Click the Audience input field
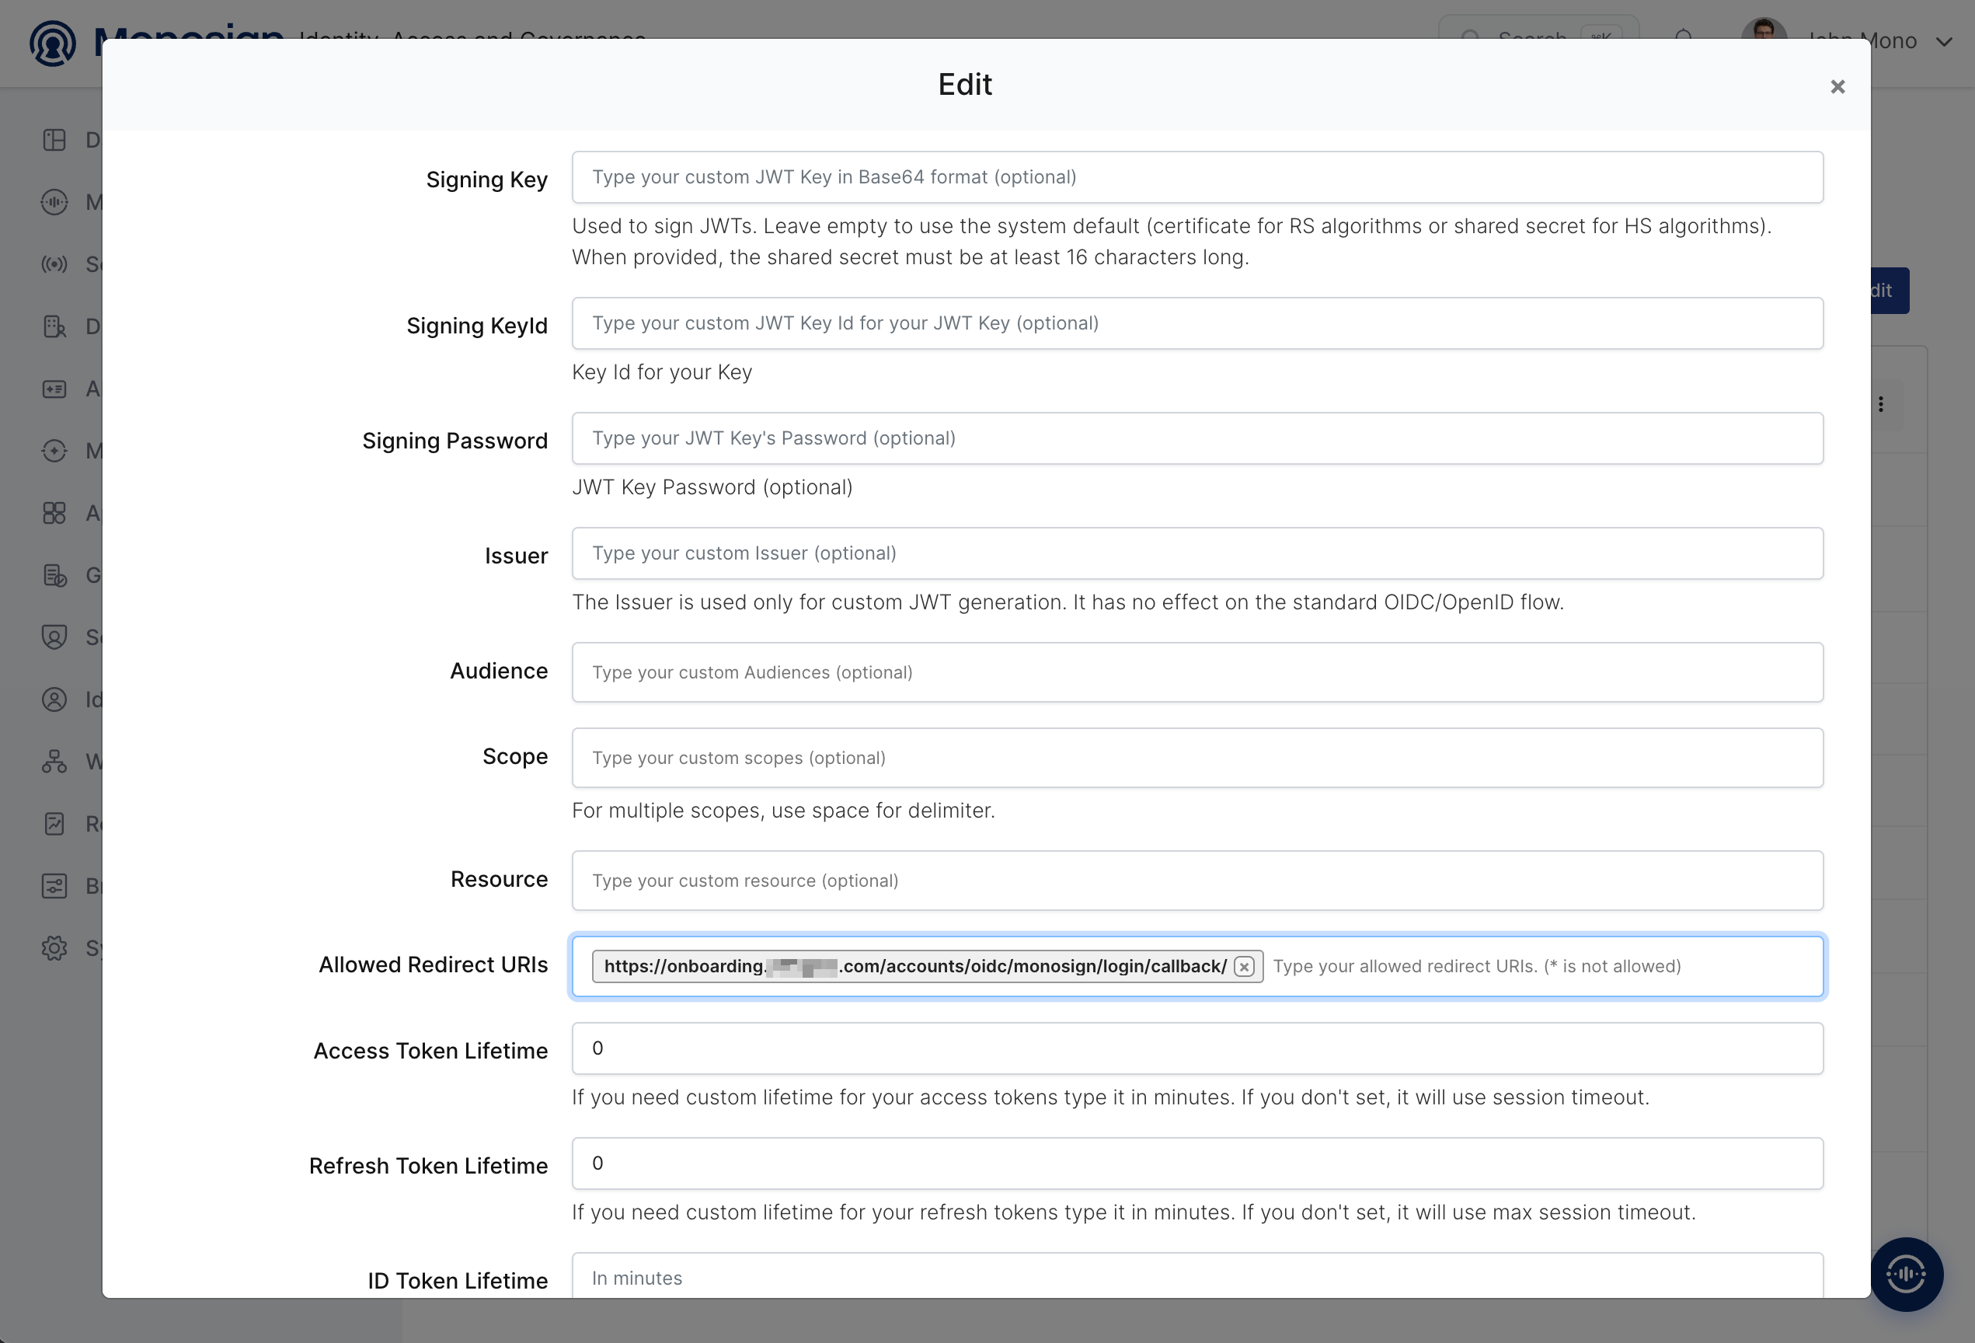The height and width of the screenshot is (1343, 1975). pos(1196,672)
